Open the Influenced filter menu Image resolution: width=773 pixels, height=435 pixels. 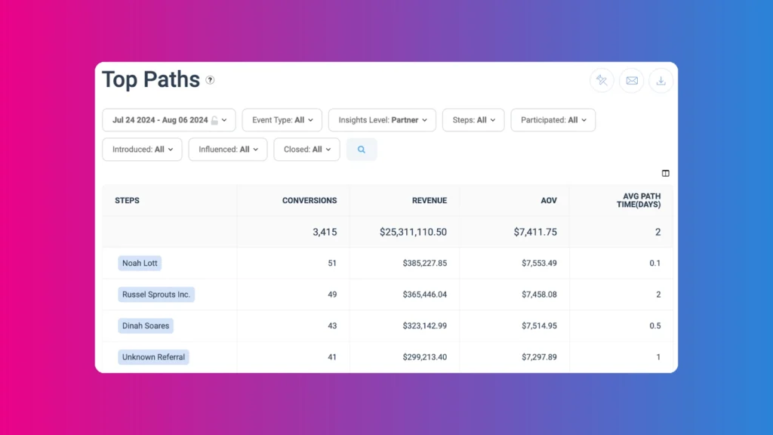coord(227,150)
